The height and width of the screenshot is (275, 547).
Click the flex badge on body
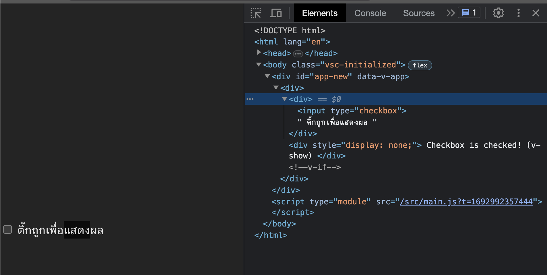[x=420, y=65]
